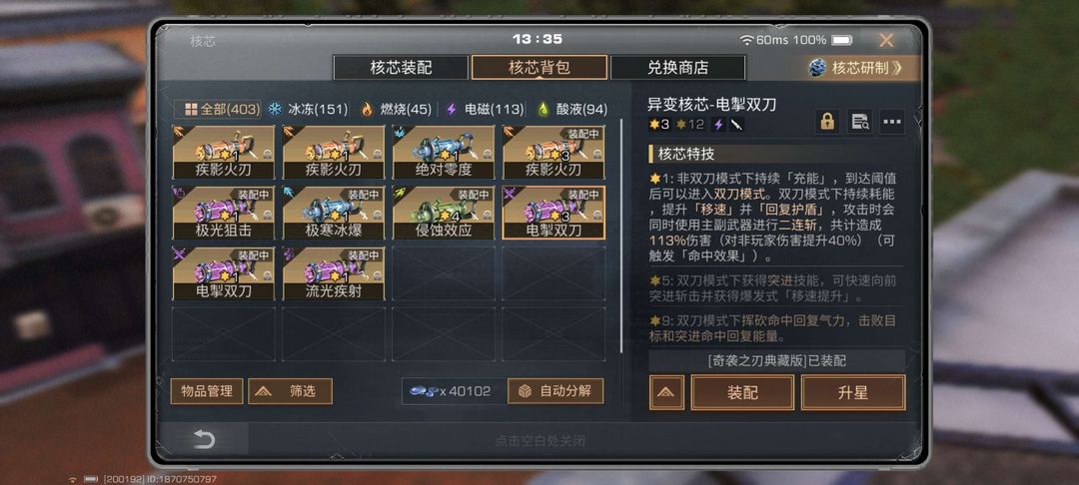Select the 流光疾射 core item
The image size is (1079, 485).
pos(333,273)
